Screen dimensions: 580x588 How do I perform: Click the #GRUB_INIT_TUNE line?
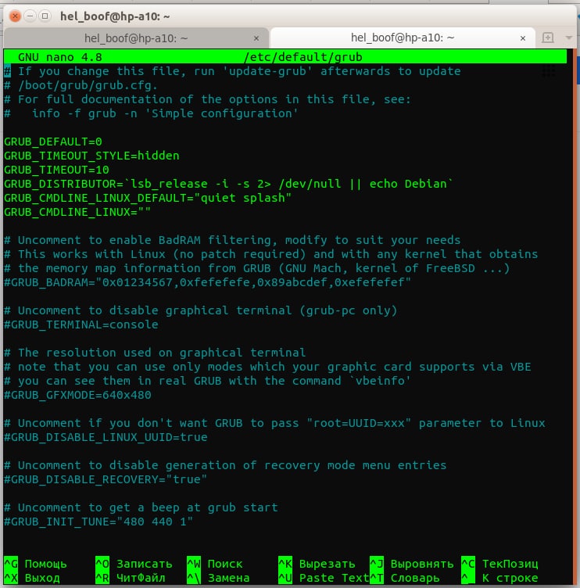98,522
